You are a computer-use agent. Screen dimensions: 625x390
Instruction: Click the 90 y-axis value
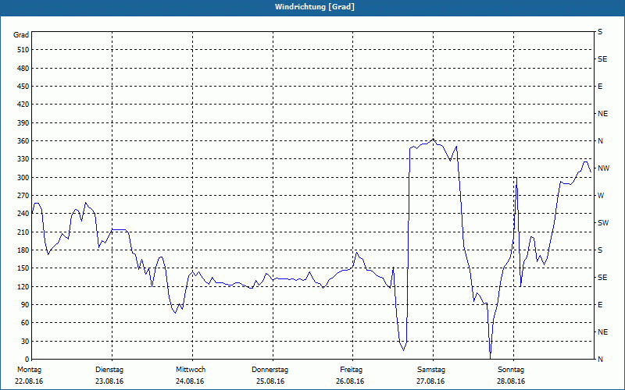[x=25, y=304]
